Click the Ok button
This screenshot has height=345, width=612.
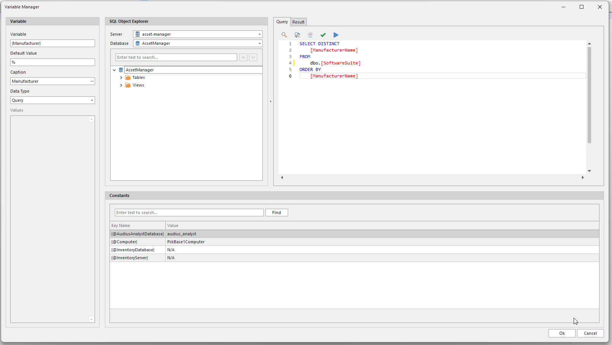(562, 333)
